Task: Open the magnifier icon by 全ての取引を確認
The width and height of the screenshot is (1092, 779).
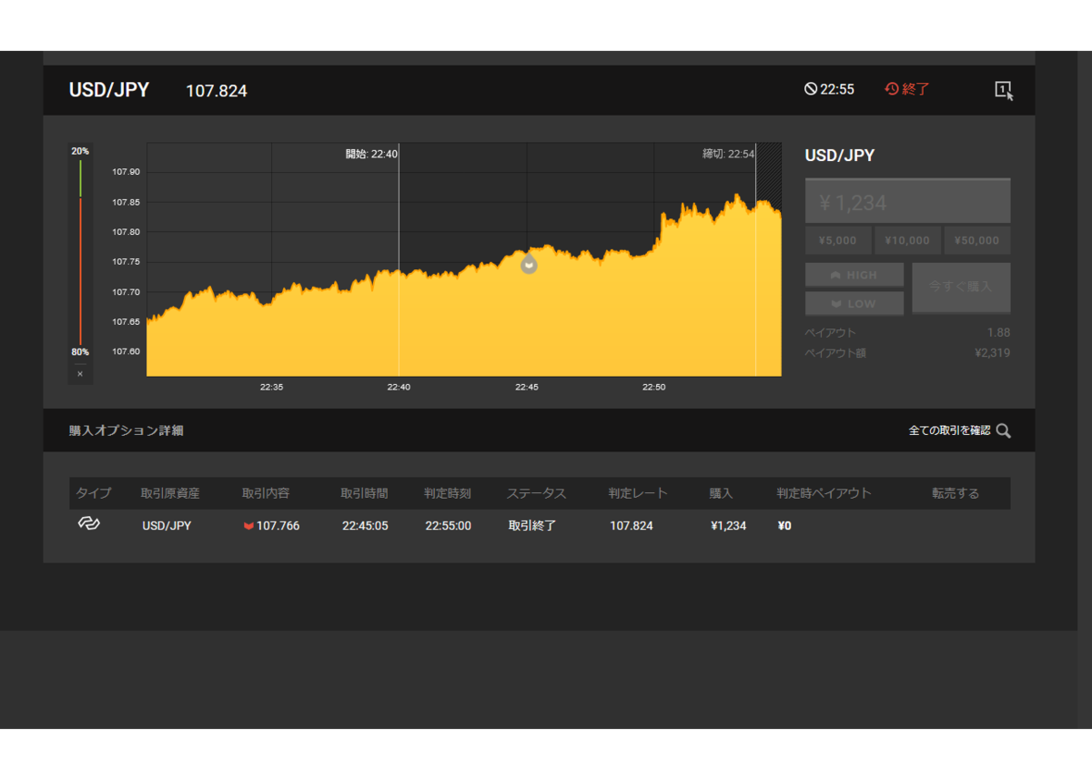Action: point(1003,430)
